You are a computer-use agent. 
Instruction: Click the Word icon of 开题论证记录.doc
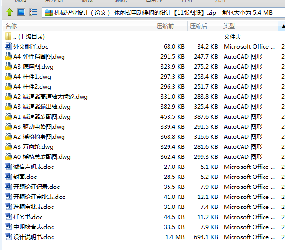(x=9, y=187)
